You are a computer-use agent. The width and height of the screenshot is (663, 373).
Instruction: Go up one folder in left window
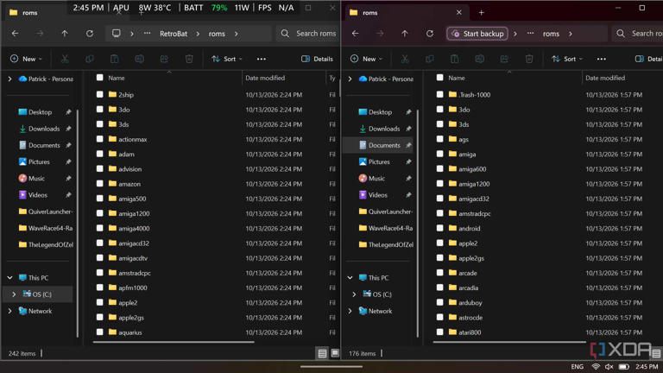[65, 34]
